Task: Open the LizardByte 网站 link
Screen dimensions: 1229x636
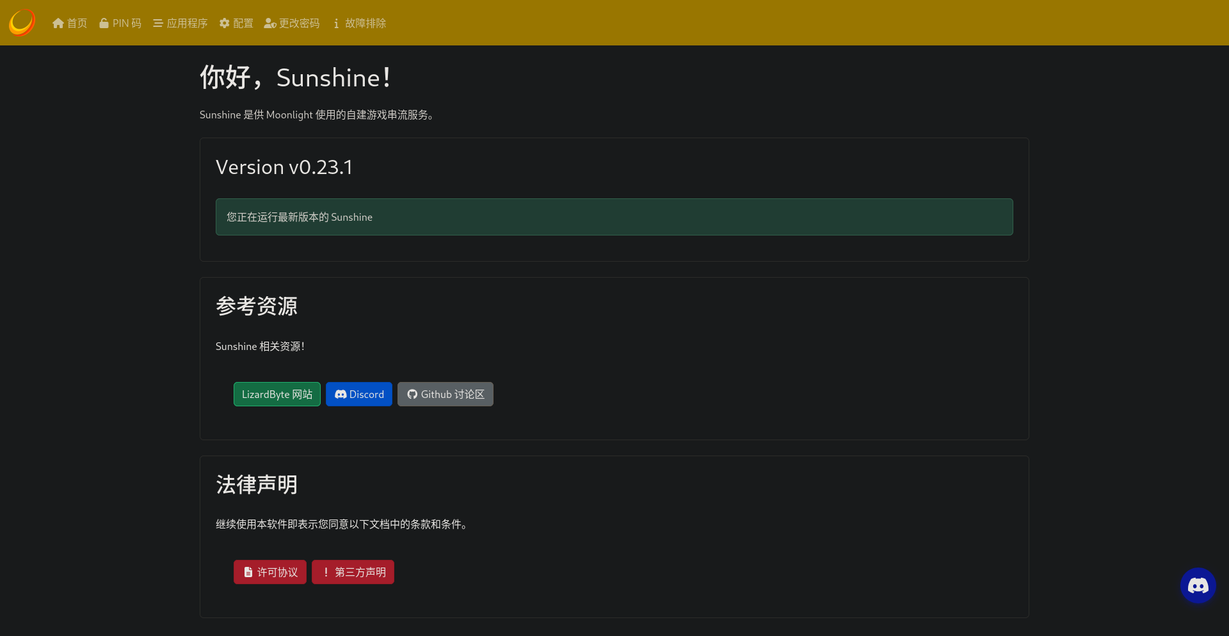Action: pos(277,394)
